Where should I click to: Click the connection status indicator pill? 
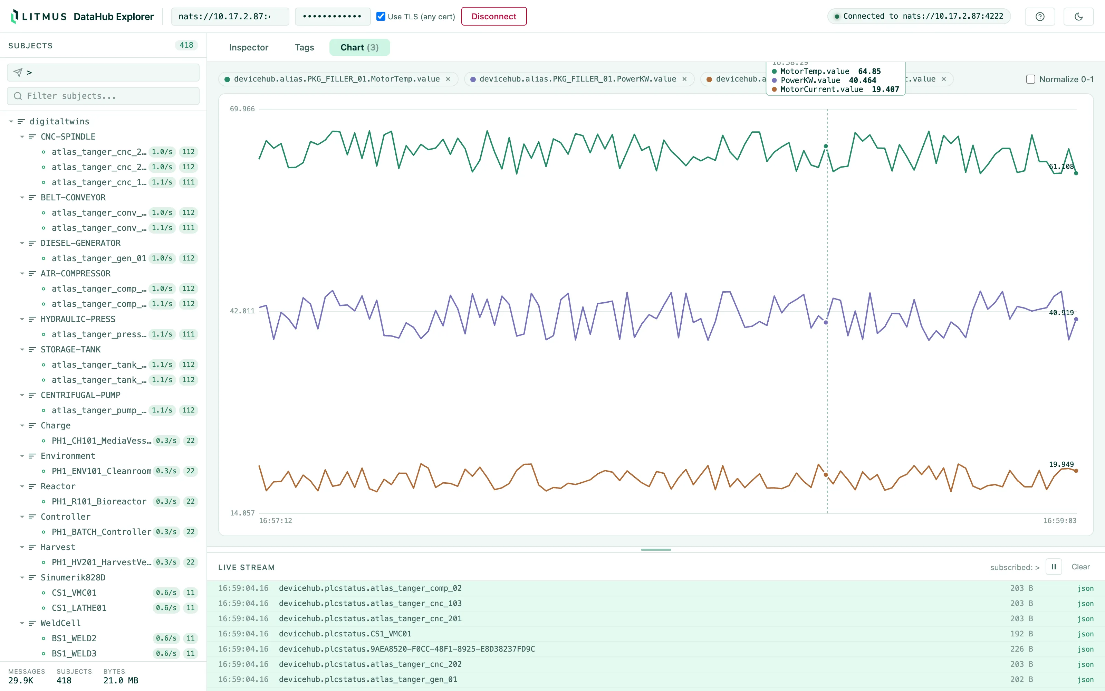click(x=919, y=17)
